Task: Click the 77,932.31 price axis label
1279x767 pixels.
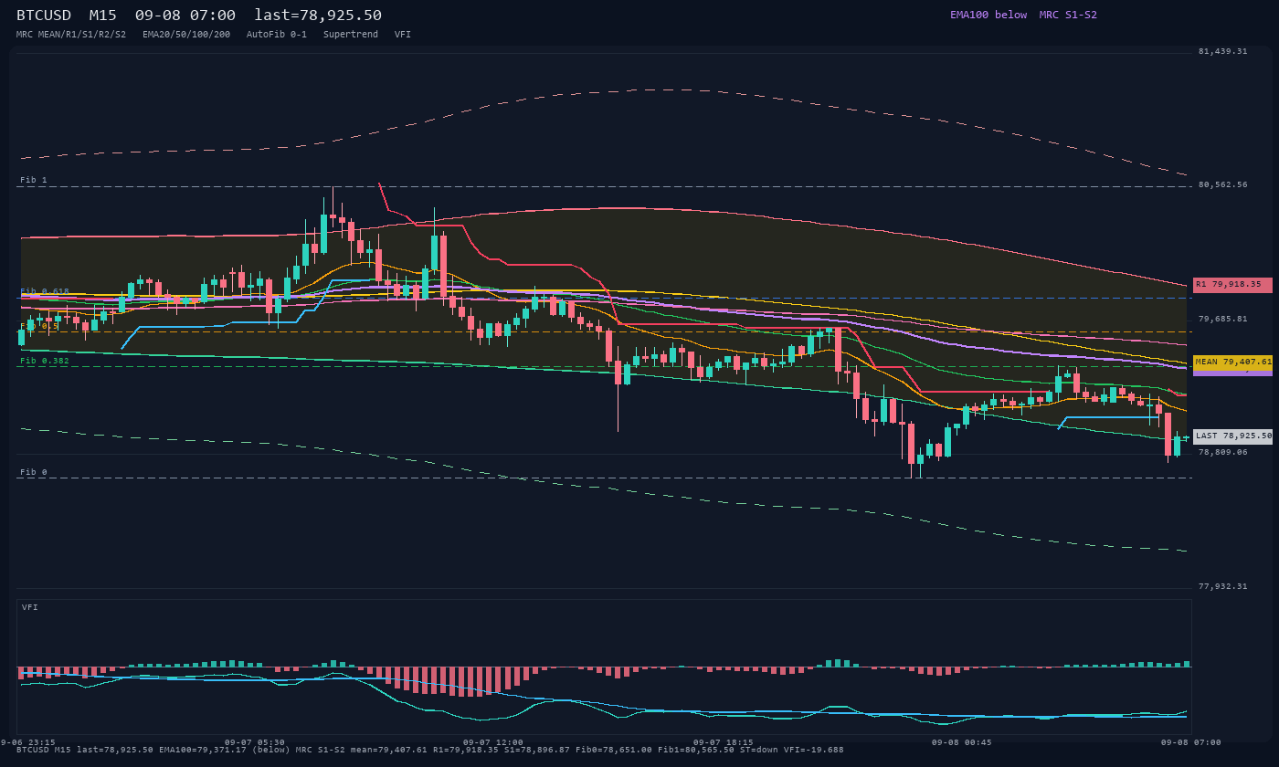Action: pos(1222,586)
